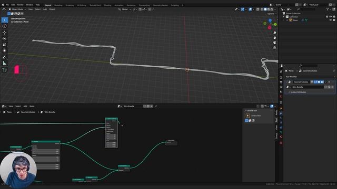
Task: Toggle the node editor pin icon
Action: coord(156,106)
